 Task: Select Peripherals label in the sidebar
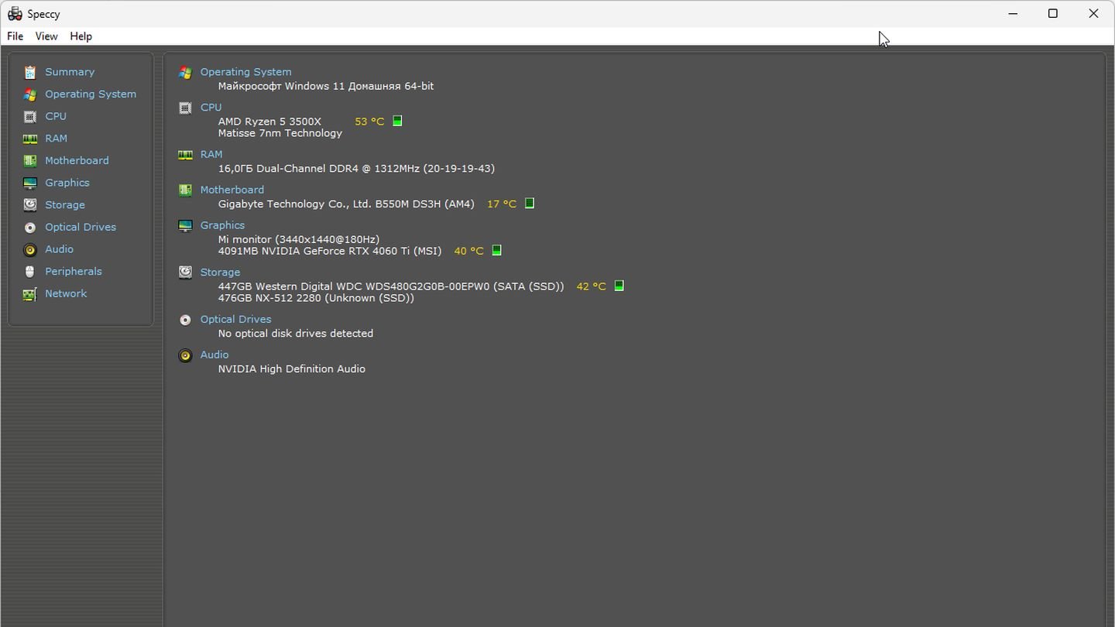click(74, 272)
